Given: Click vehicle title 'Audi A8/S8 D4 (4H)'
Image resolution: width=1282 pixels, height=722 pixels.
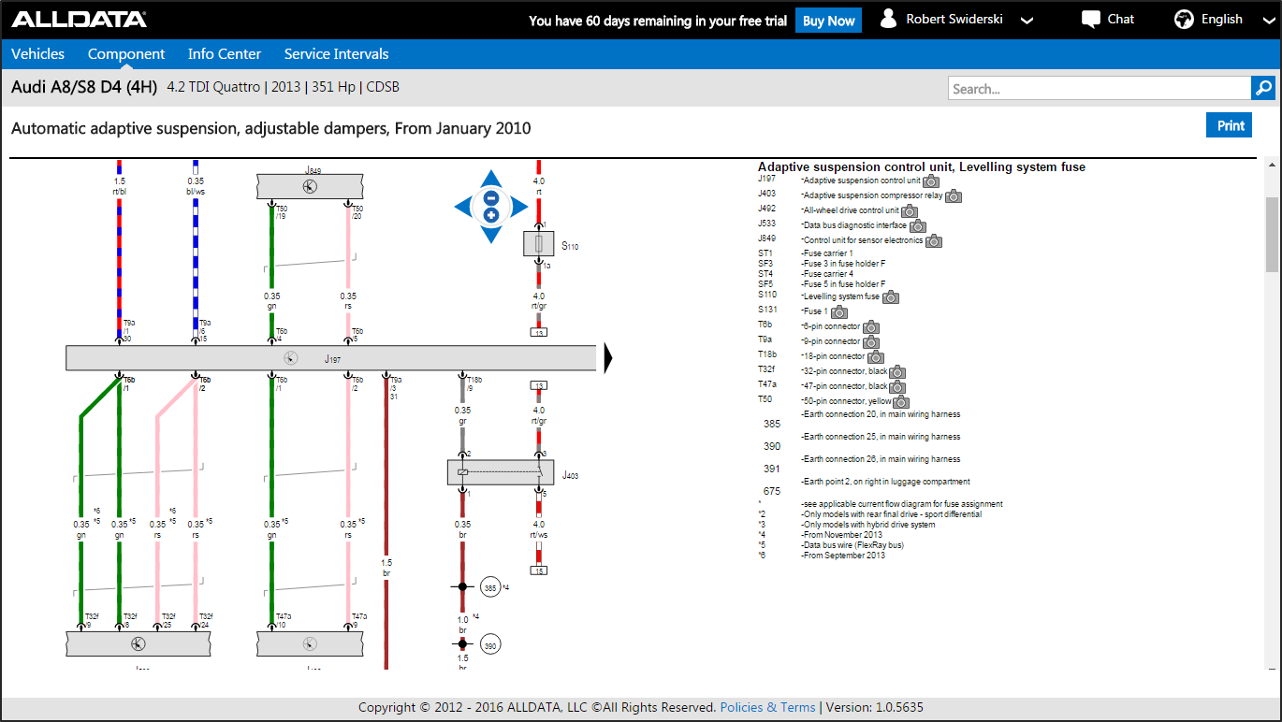Looking at the screenshot, I should [x=84, y=87].
